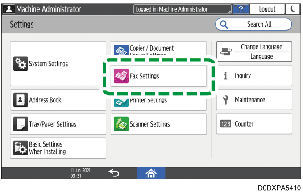Tap the Counter 123 icon
This screenshot has height=192, width=303.
226,124
